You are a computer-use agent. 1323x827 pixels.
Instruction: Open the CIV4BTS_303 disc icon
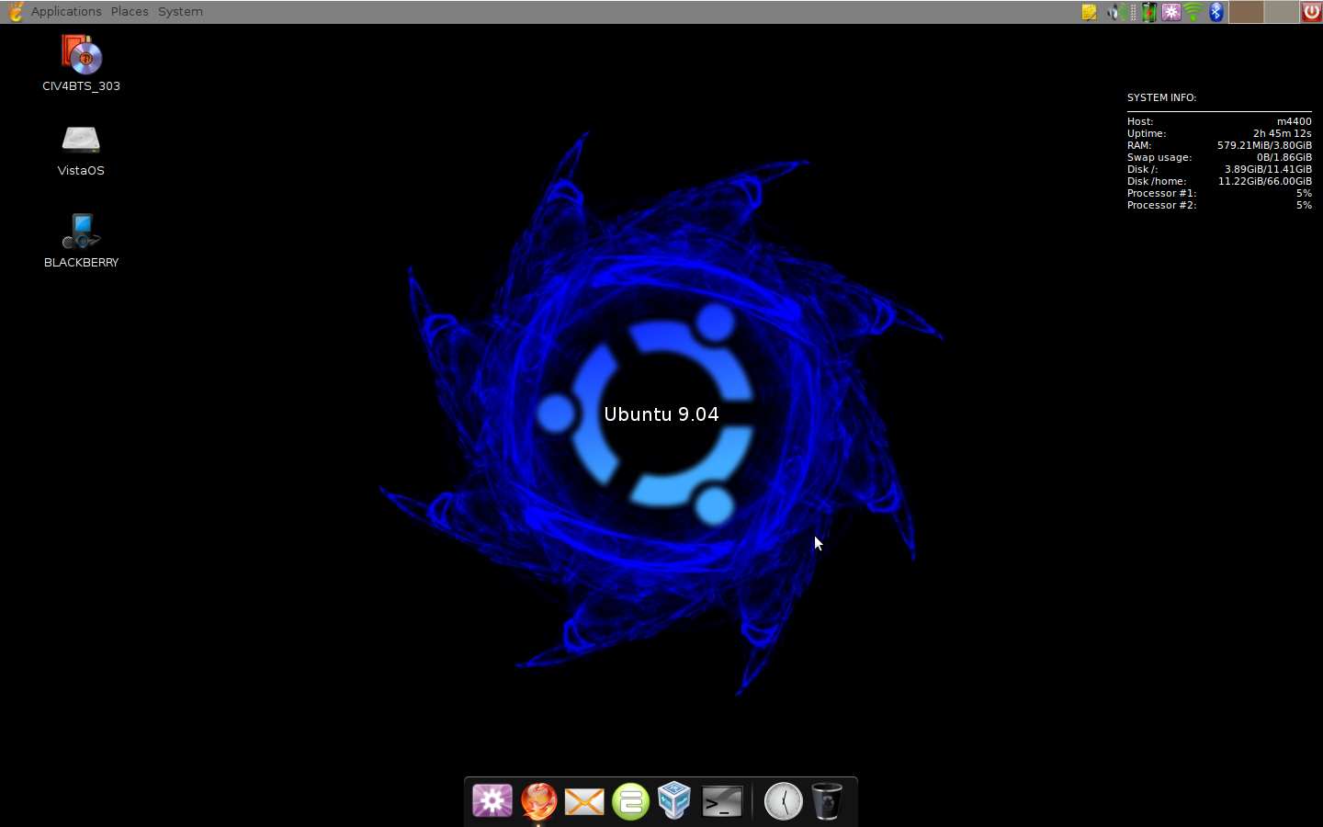tap(82, 55)
